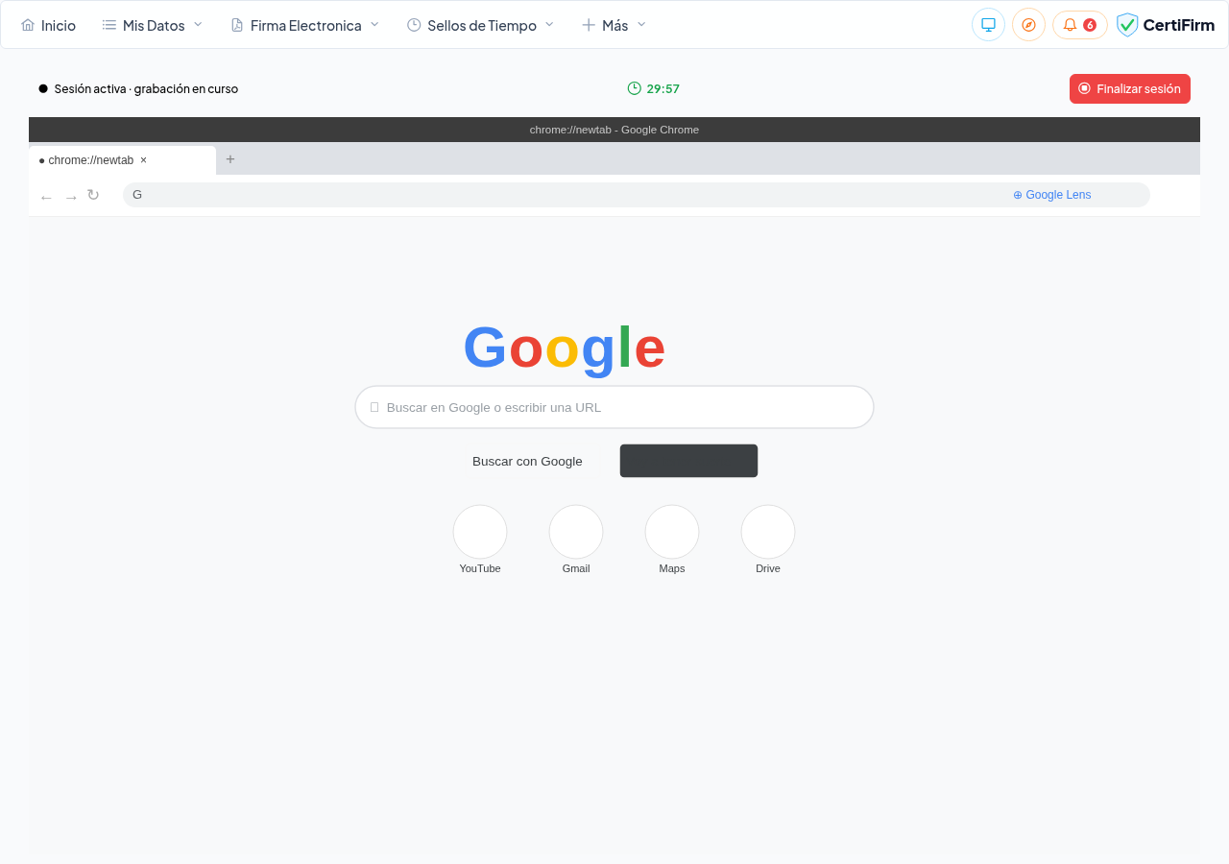1229x864 pixels.
Task: Click the browser forward arrow
Action: pyautogui.click(x=71, y=197)
